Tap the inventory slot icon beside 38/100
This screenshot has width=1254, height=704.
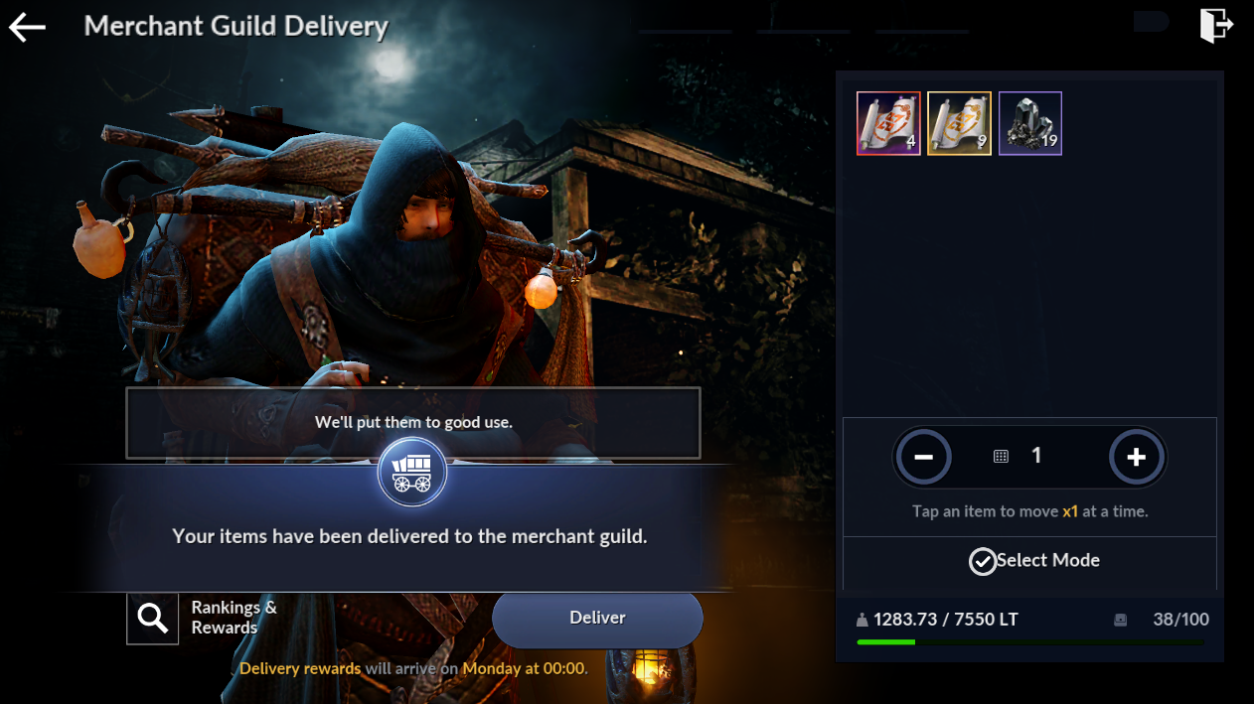(1121, 620)
